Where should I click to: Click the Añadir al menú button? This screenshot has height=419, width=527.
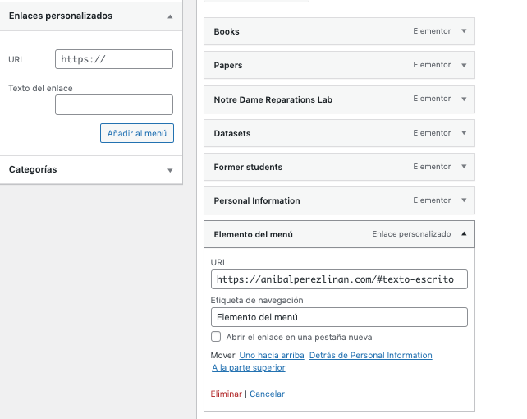[137, 133]
